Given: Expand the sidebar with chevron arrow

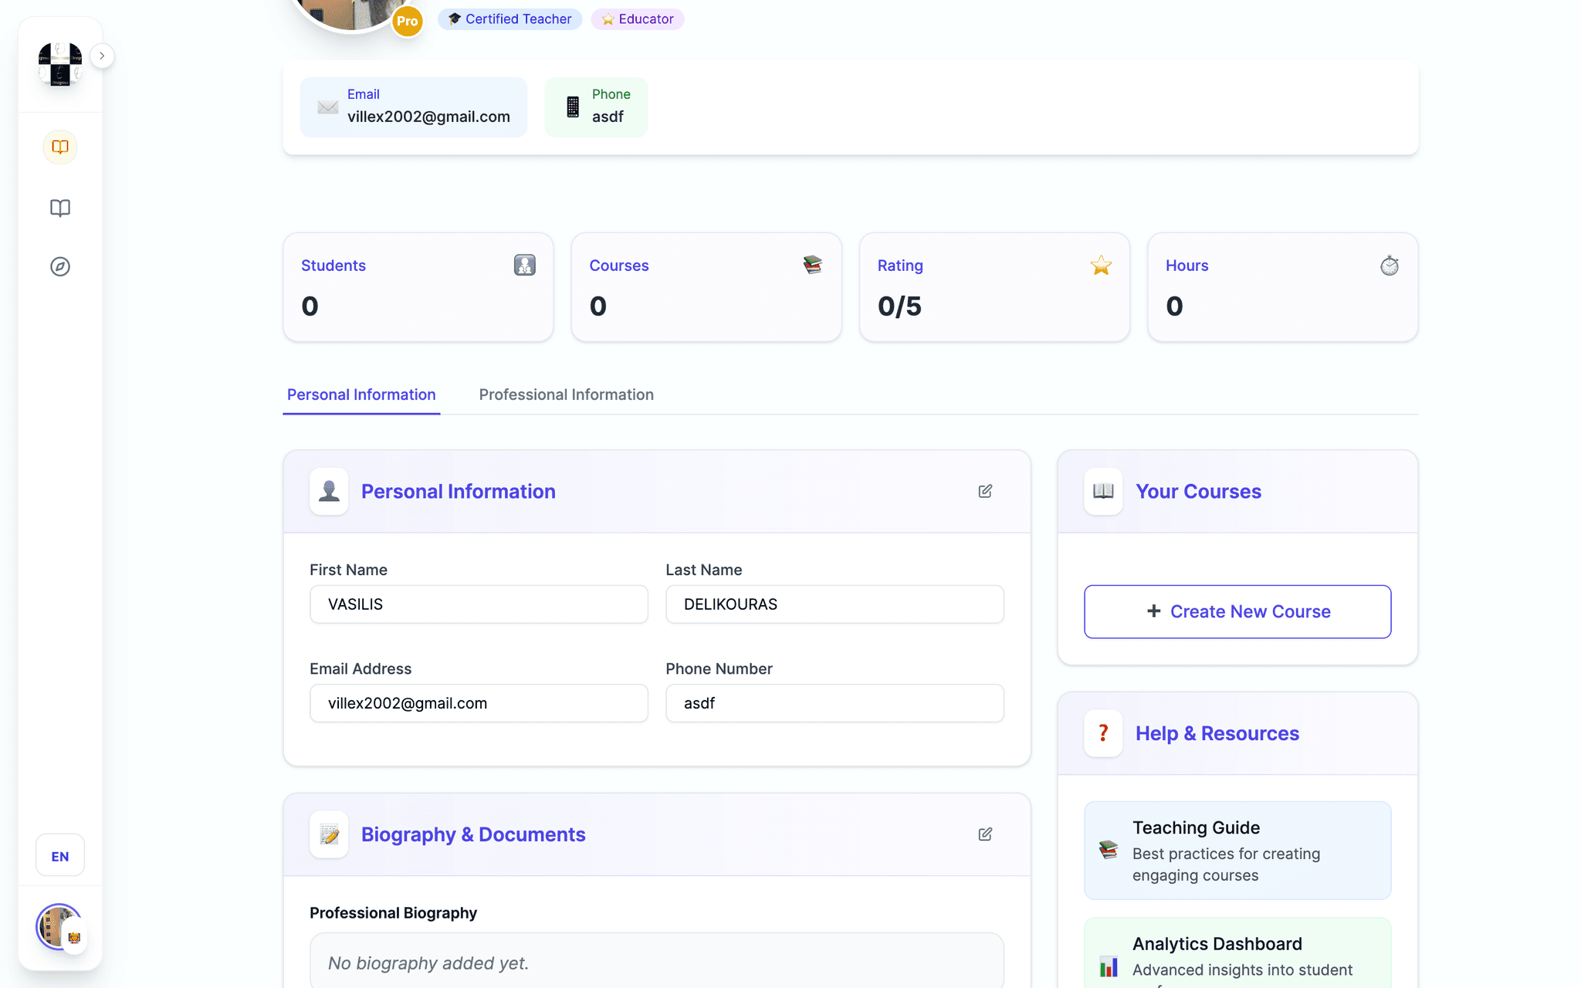Looking at the screenshot, I should pos(102,56).
